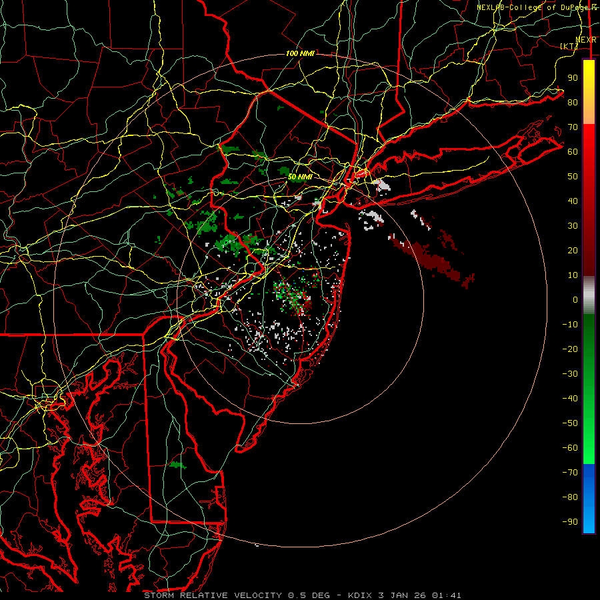
Task: Pick the gray zero-velocity segment of the scale
Action: tap(589, 295)
